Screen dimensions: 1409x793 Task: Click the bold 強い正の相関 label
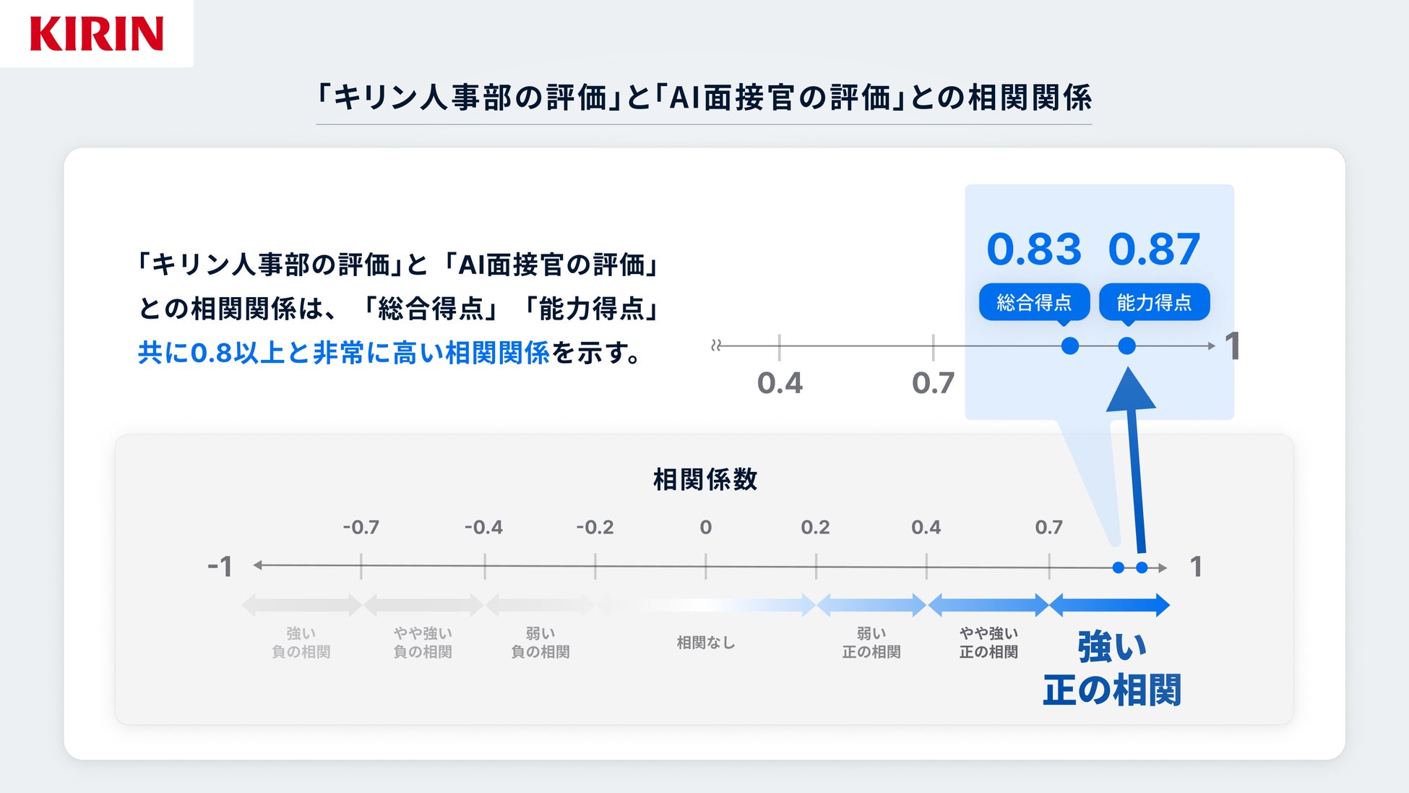point(1112,669)
